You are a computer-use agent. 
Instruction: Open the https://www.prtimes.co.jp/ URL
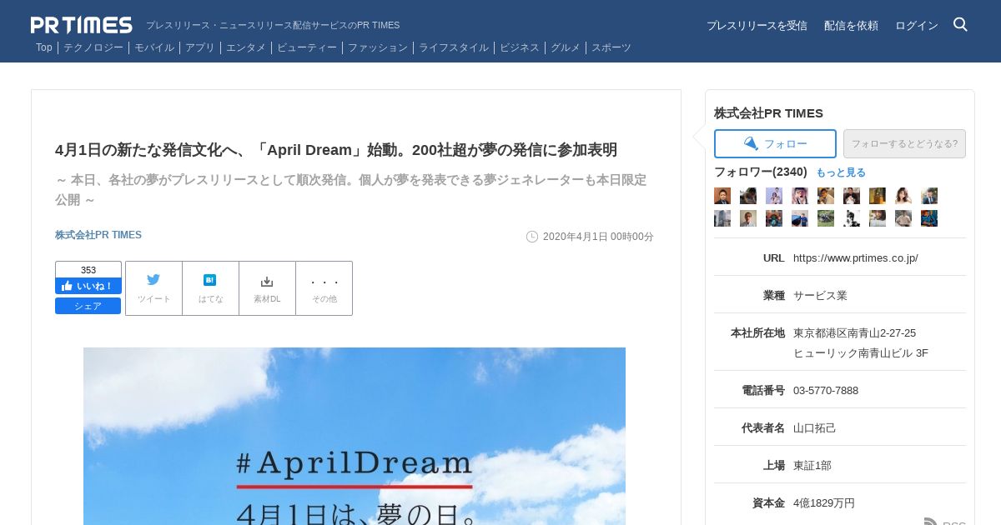point(856,257)
